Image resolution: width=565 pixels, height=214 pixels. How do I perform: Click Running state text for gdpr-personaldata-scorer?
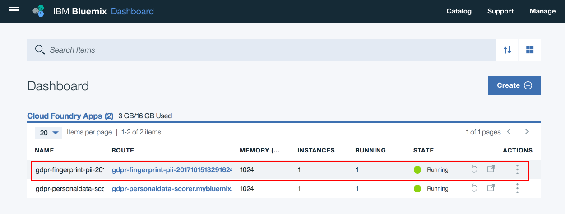(x=438, y=189)
